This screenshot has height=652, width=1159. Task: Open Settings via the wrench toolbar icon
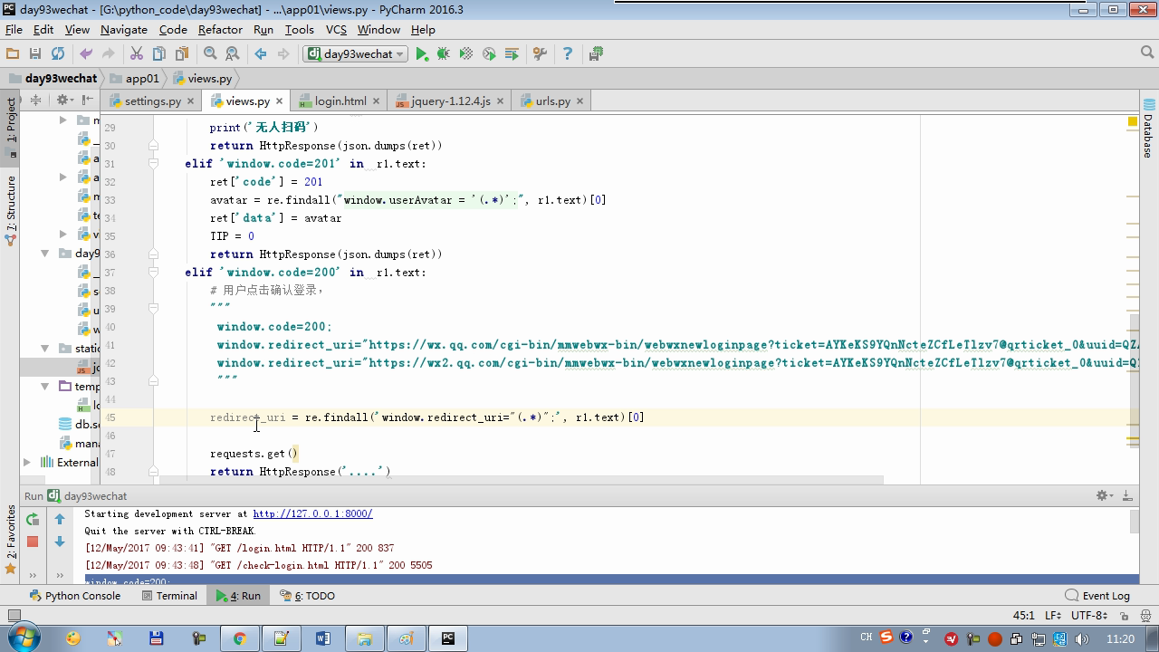(x=540, y=54)
